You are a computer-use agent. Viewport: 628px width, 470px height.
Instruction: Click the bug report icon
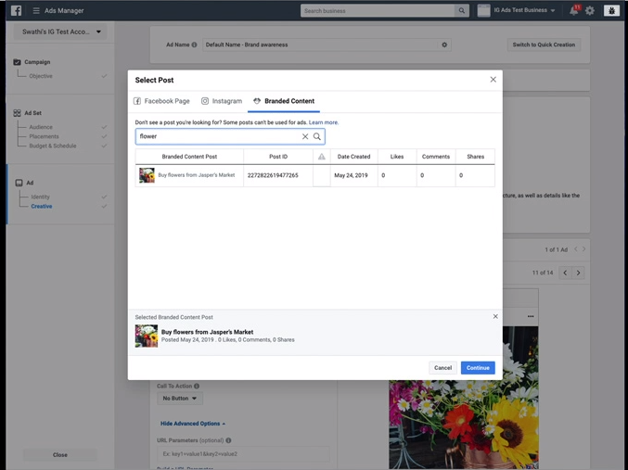[611, 11]
